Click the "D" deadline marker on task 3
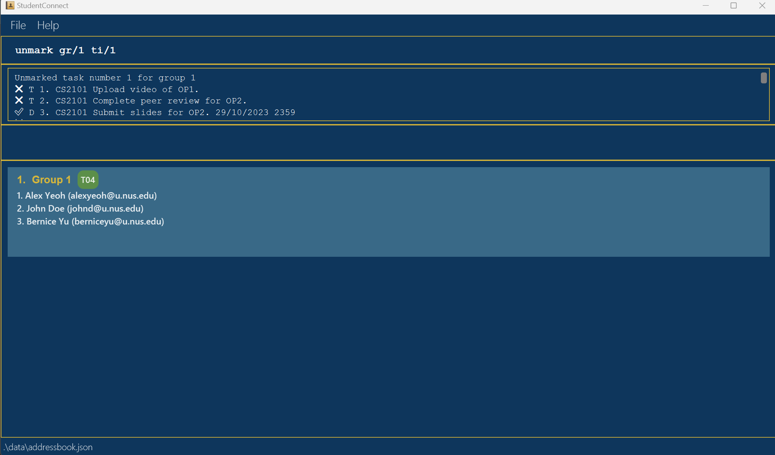The width and height of the screenshot is (775, 455). tap(31, 112)
